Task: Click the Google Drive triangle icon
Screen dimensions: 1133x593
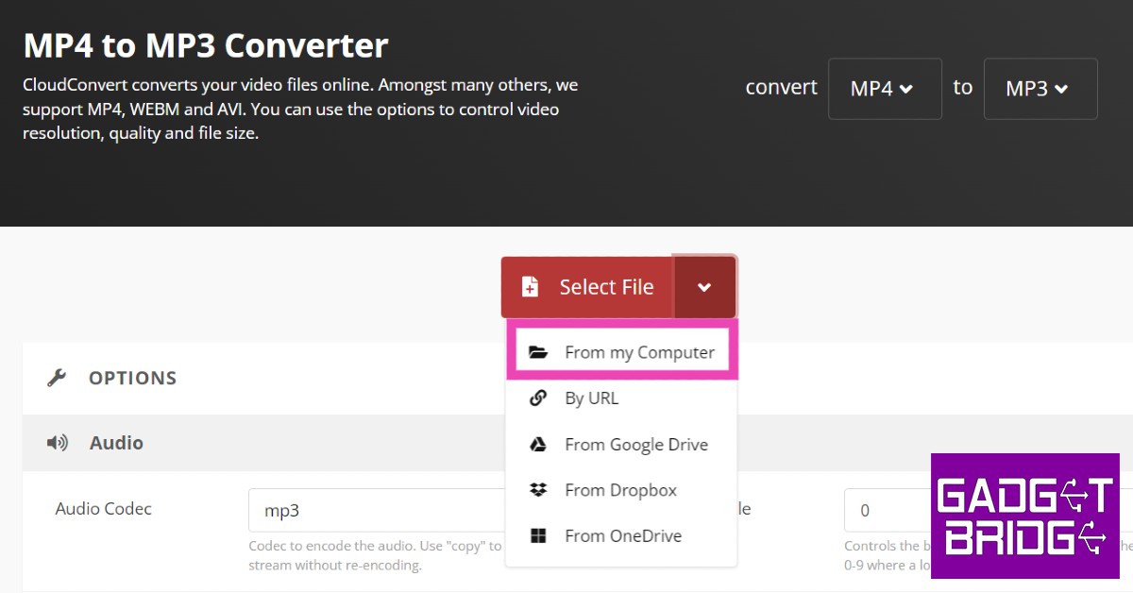Action: [x=538, y=445]
